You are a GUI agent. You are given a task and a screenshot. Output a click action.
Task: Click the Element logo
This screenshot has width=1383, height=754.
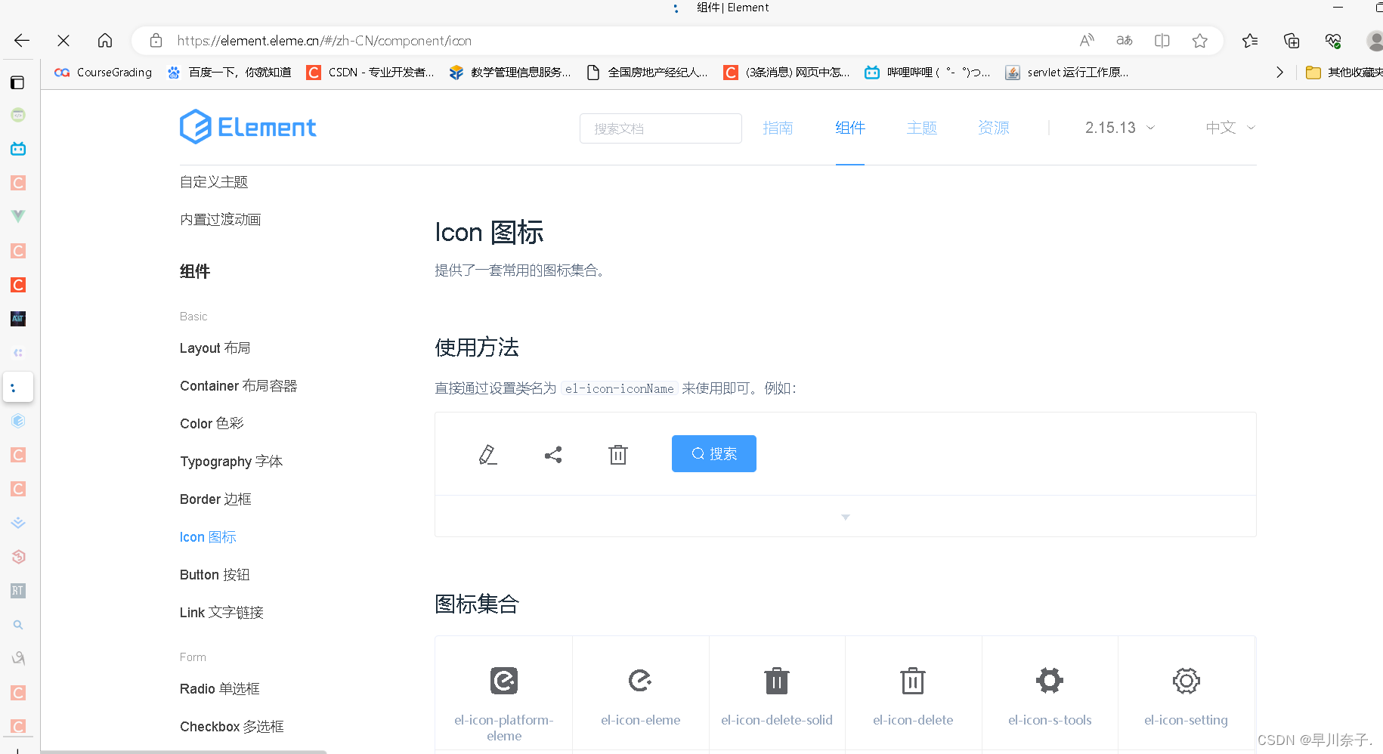[248, 127]
